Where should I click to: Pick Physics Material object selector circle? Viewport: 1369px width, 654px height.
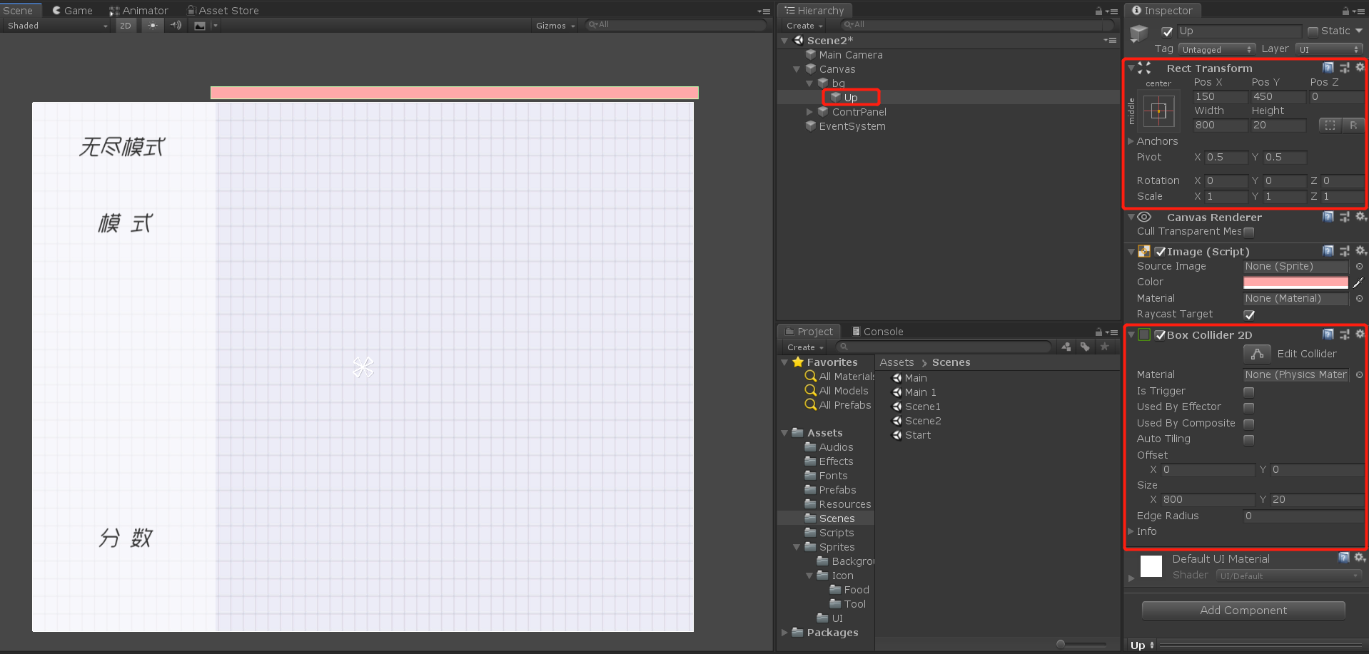tap(1359, 375)
